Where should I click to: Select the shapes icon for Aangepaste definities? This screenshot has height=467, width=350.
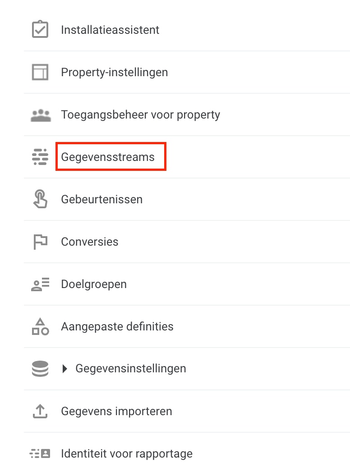(x=40, y=326)
